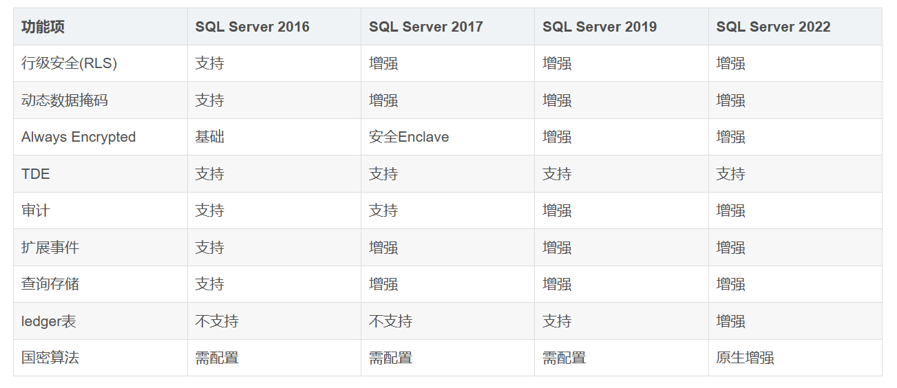This screenshot has height=388, width=897.
Task: Click the SQL Server 2022 column header
Action: point(773,27)
